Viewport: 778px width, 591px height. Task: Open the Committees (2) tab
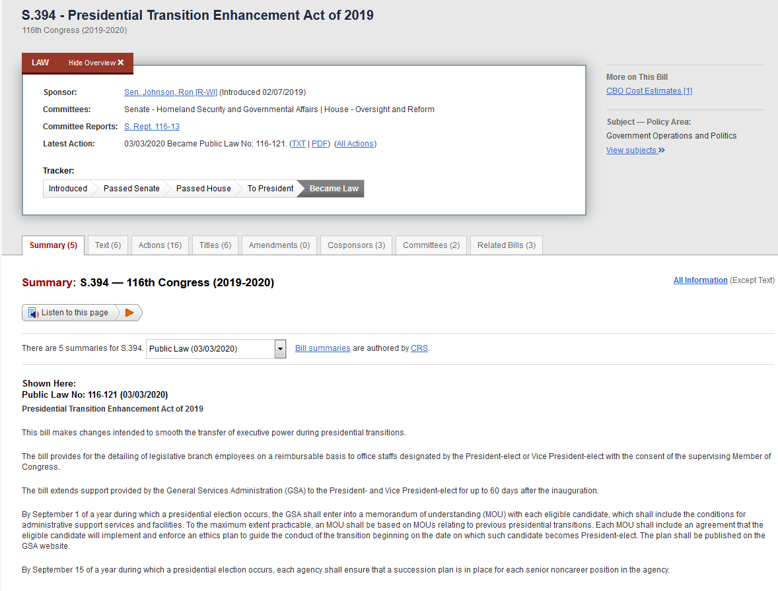[x=431, y=245]
